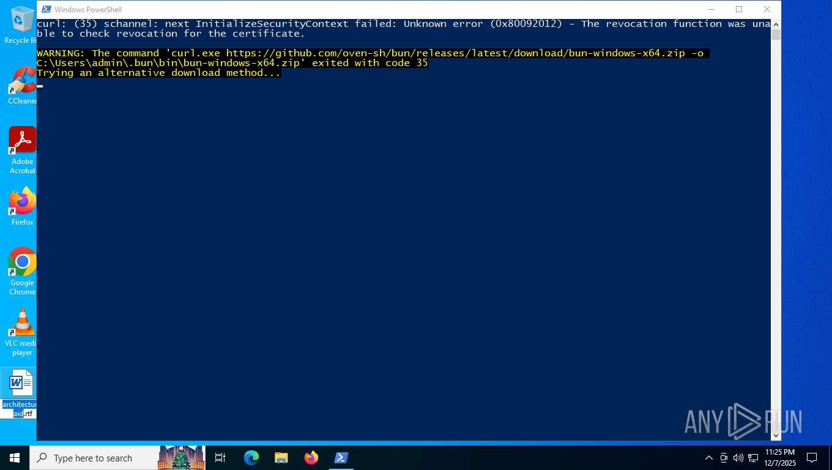Click the PowerShell icon in the title bar
Viewport: 832px width, 470px height.
[x=46, y=9]
